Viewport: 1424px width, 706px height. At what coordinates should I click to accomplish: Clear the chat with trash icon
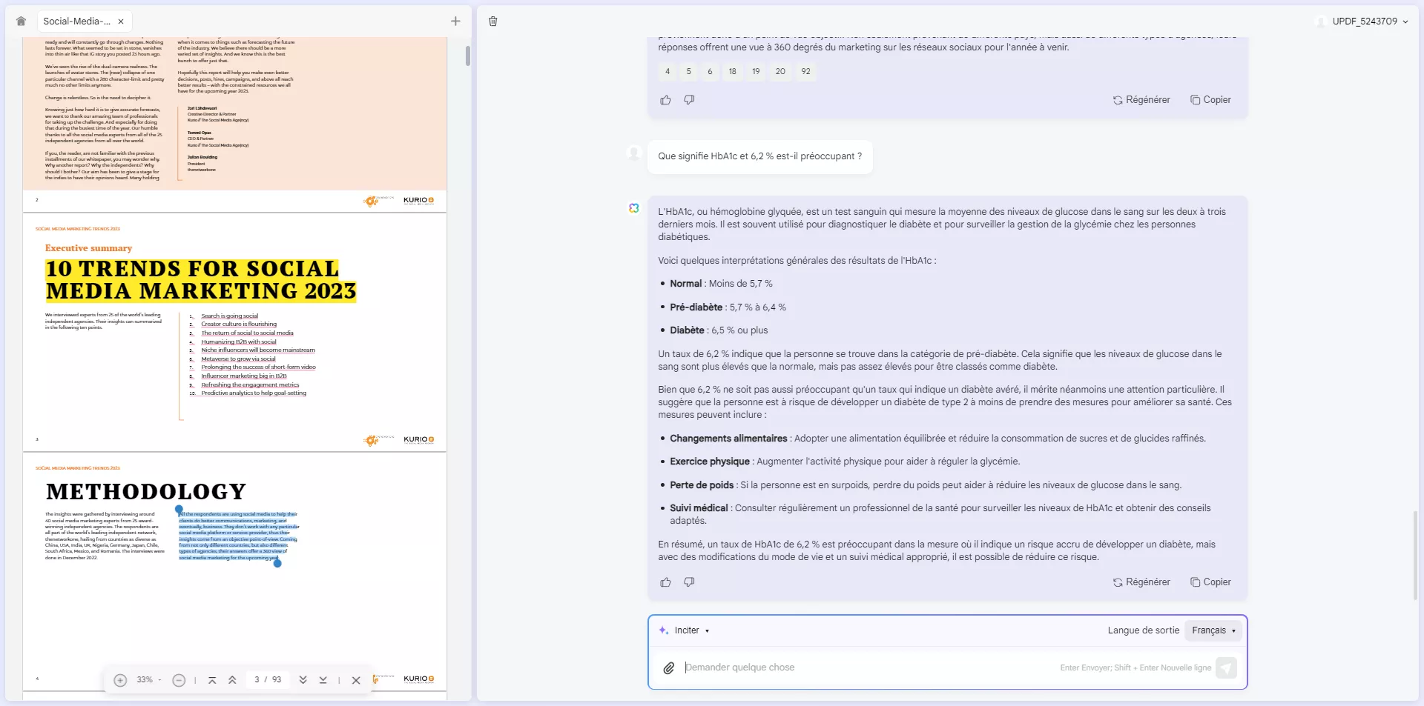click(x=493, y=21)
